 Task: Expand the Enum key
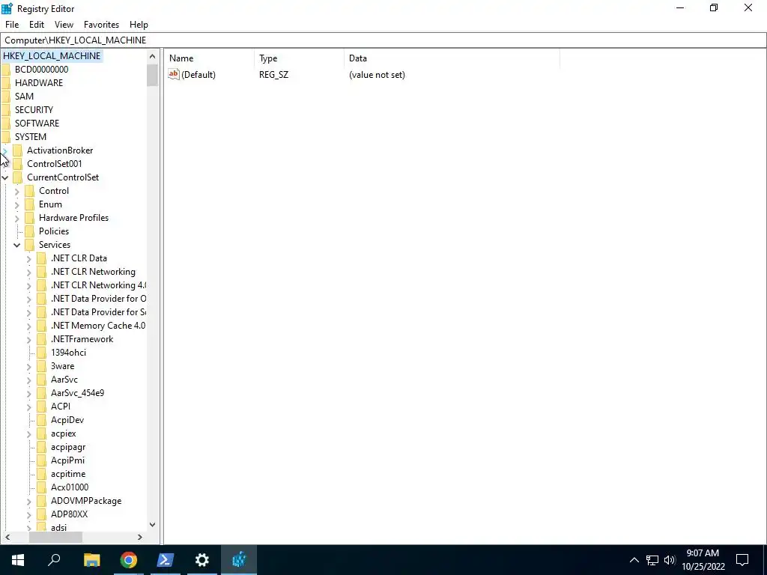[x=17, y=204]
